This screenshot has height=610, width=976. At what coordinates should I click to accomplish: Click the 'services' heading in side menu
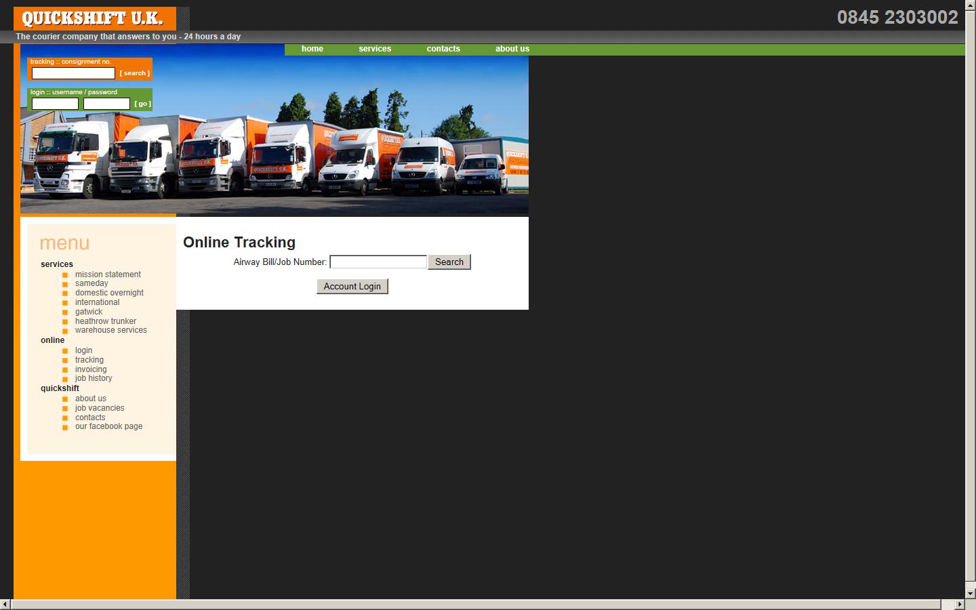[57, 264]
